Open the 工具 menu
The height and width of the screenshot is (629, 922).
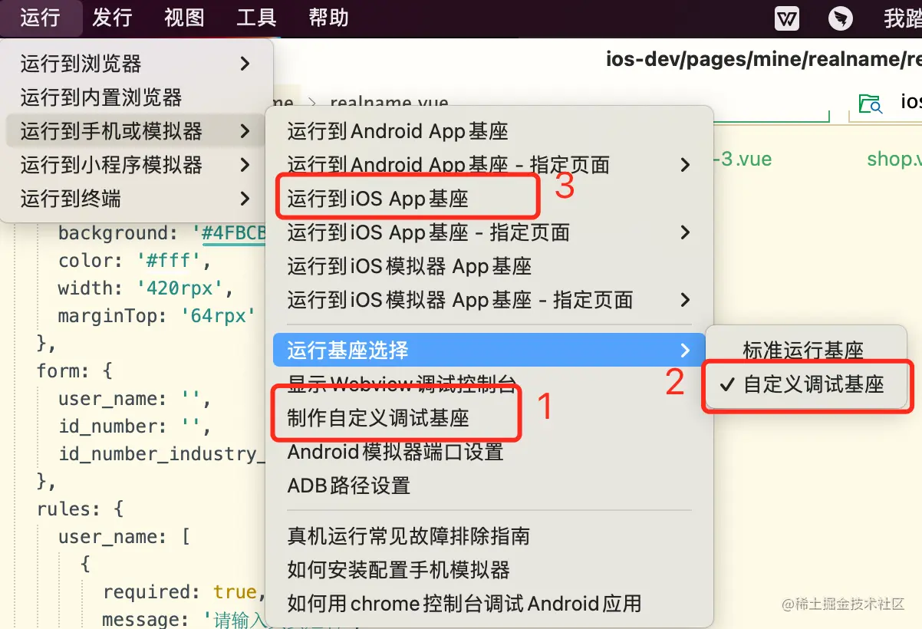pyautogui.click(x=257, y=17)
